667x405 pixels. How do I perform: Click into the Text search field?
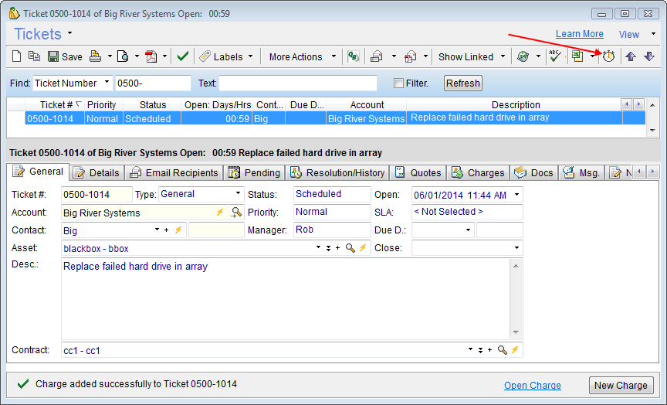[x=298, y=83]
